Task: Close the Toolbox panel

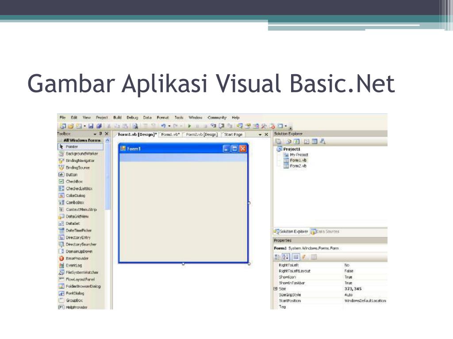Action: click(x=107, y=134)
